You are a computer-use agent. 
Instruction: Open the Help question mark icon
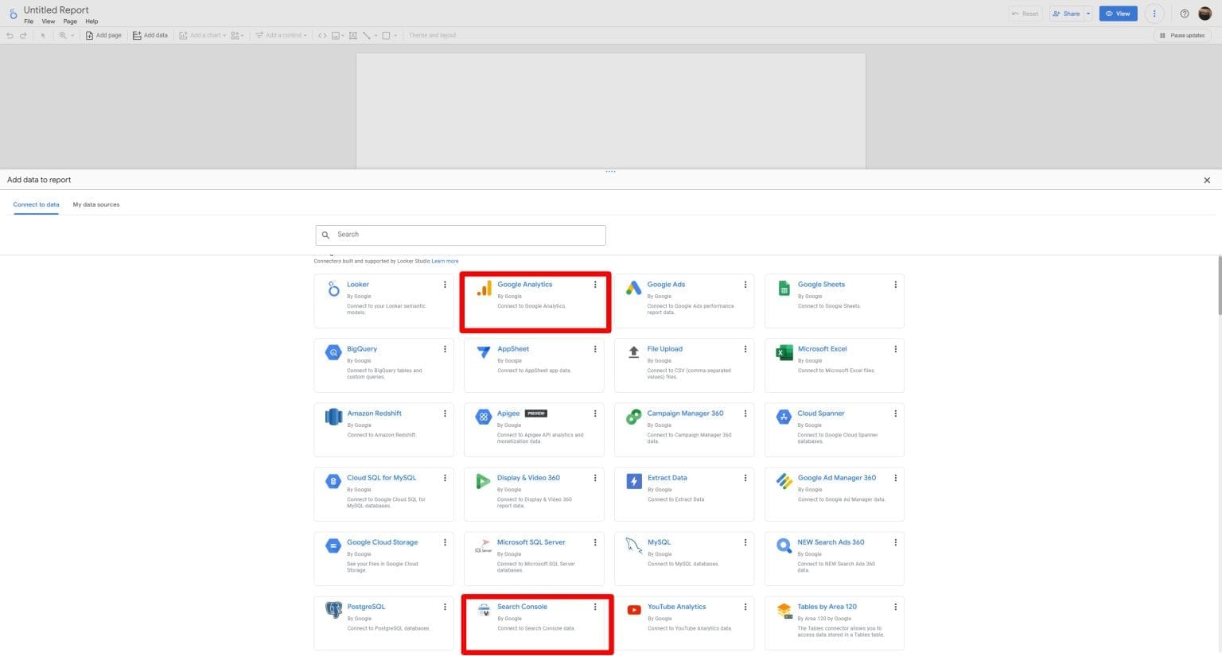(x=1184, y=13)
